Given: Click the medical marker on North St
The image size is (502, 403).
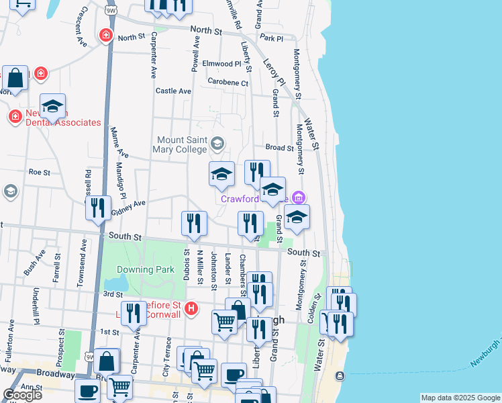Looking at the screenshot, I should coord(105,35).
